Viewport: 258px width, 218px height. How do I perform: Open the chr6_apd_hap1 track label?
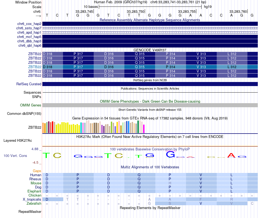pyautogui.click(x=29, y=32)
